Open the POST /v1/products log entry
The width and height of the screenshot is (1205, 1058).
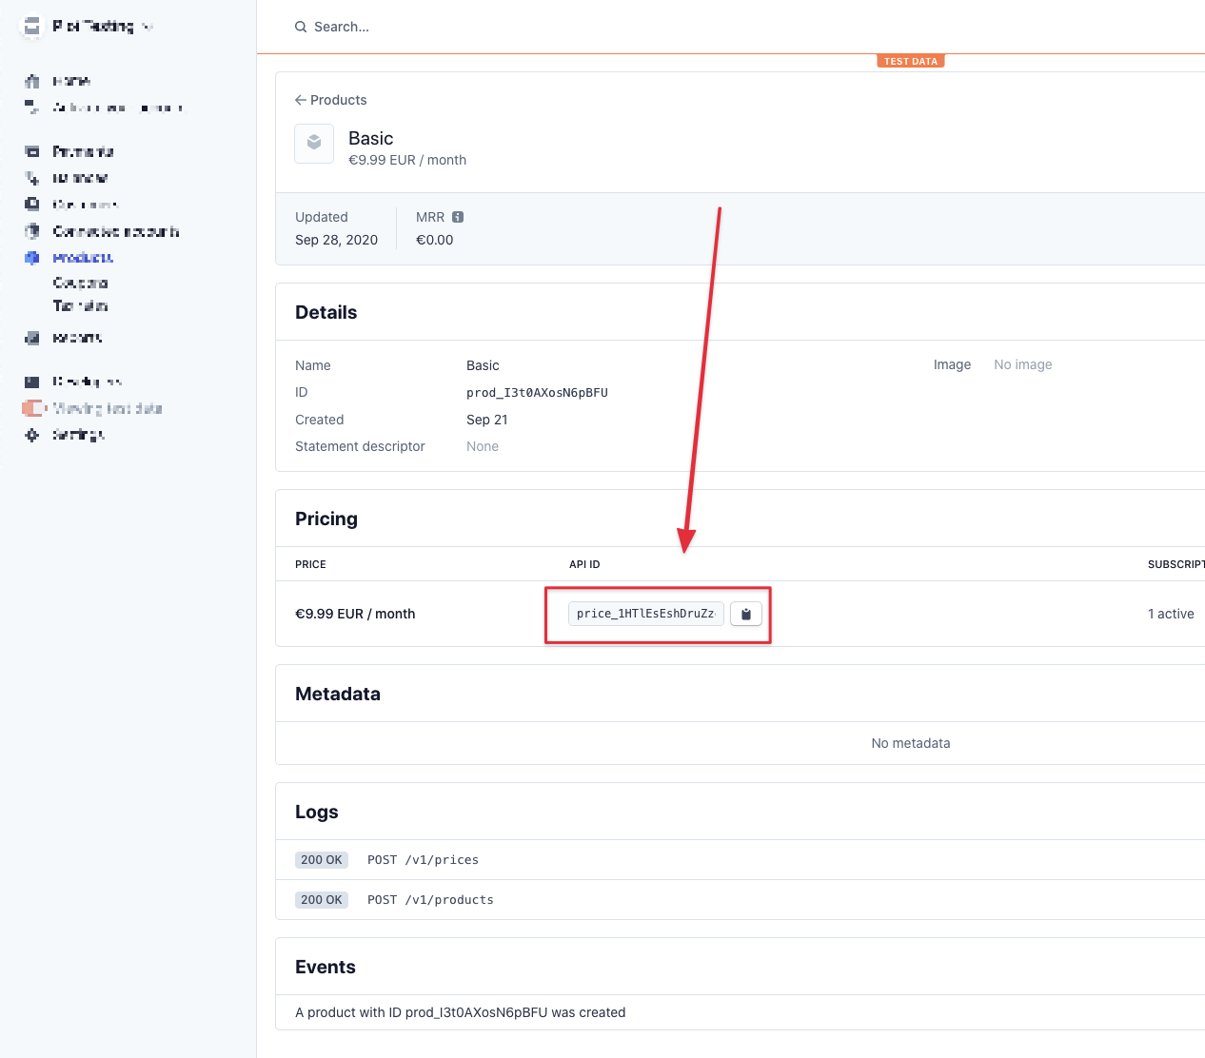click(x=430, y=900)
